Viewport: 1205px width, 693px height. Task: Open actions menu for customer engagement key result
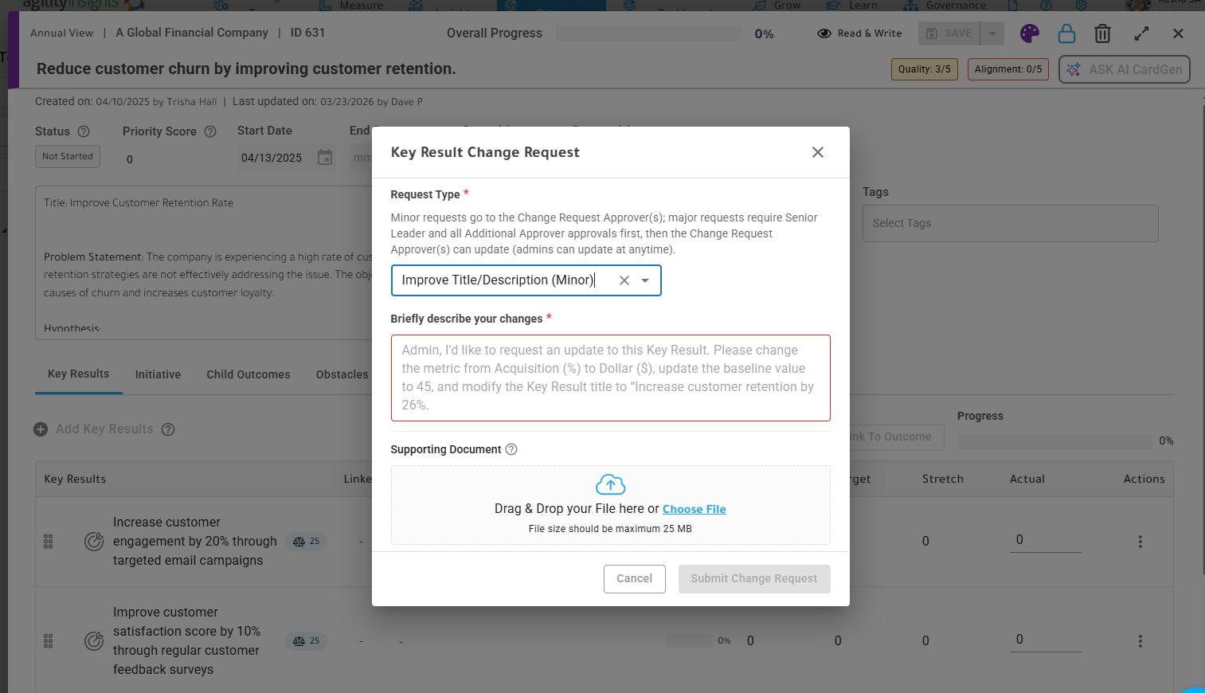tap(1140, 542)
